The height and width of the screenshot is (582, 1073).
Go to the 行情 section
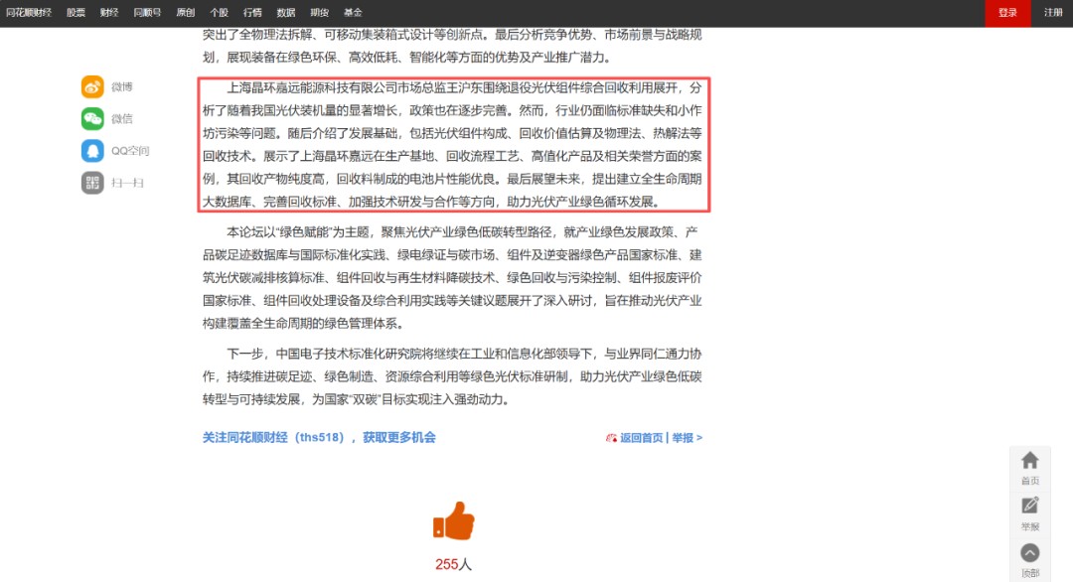click(251, 12)
